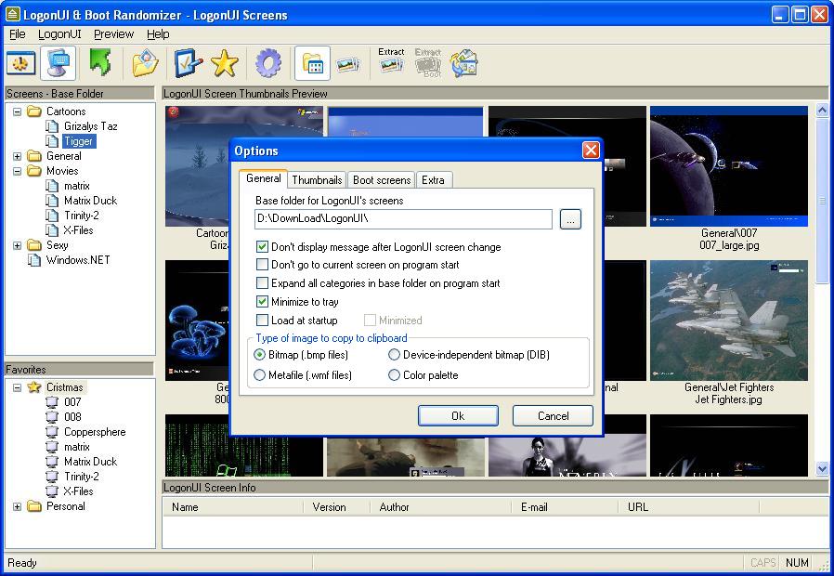Expand the General tree node
The width and height of the screenshot is (834, 576).
pos(17,156)
